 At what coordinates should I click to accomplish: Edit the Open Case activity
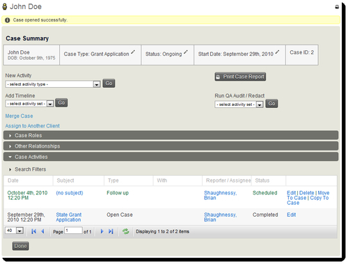[x=292, y=215]
